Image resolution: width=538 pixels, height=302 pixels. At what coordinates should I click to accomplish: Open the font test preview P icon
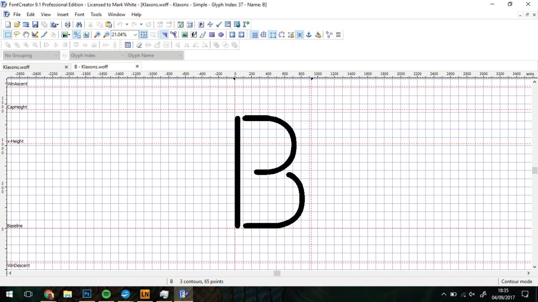coord(201,24)
